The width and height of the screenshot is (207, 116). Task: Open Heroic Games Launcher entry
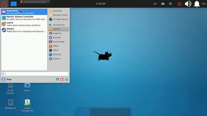coord(24,18)
